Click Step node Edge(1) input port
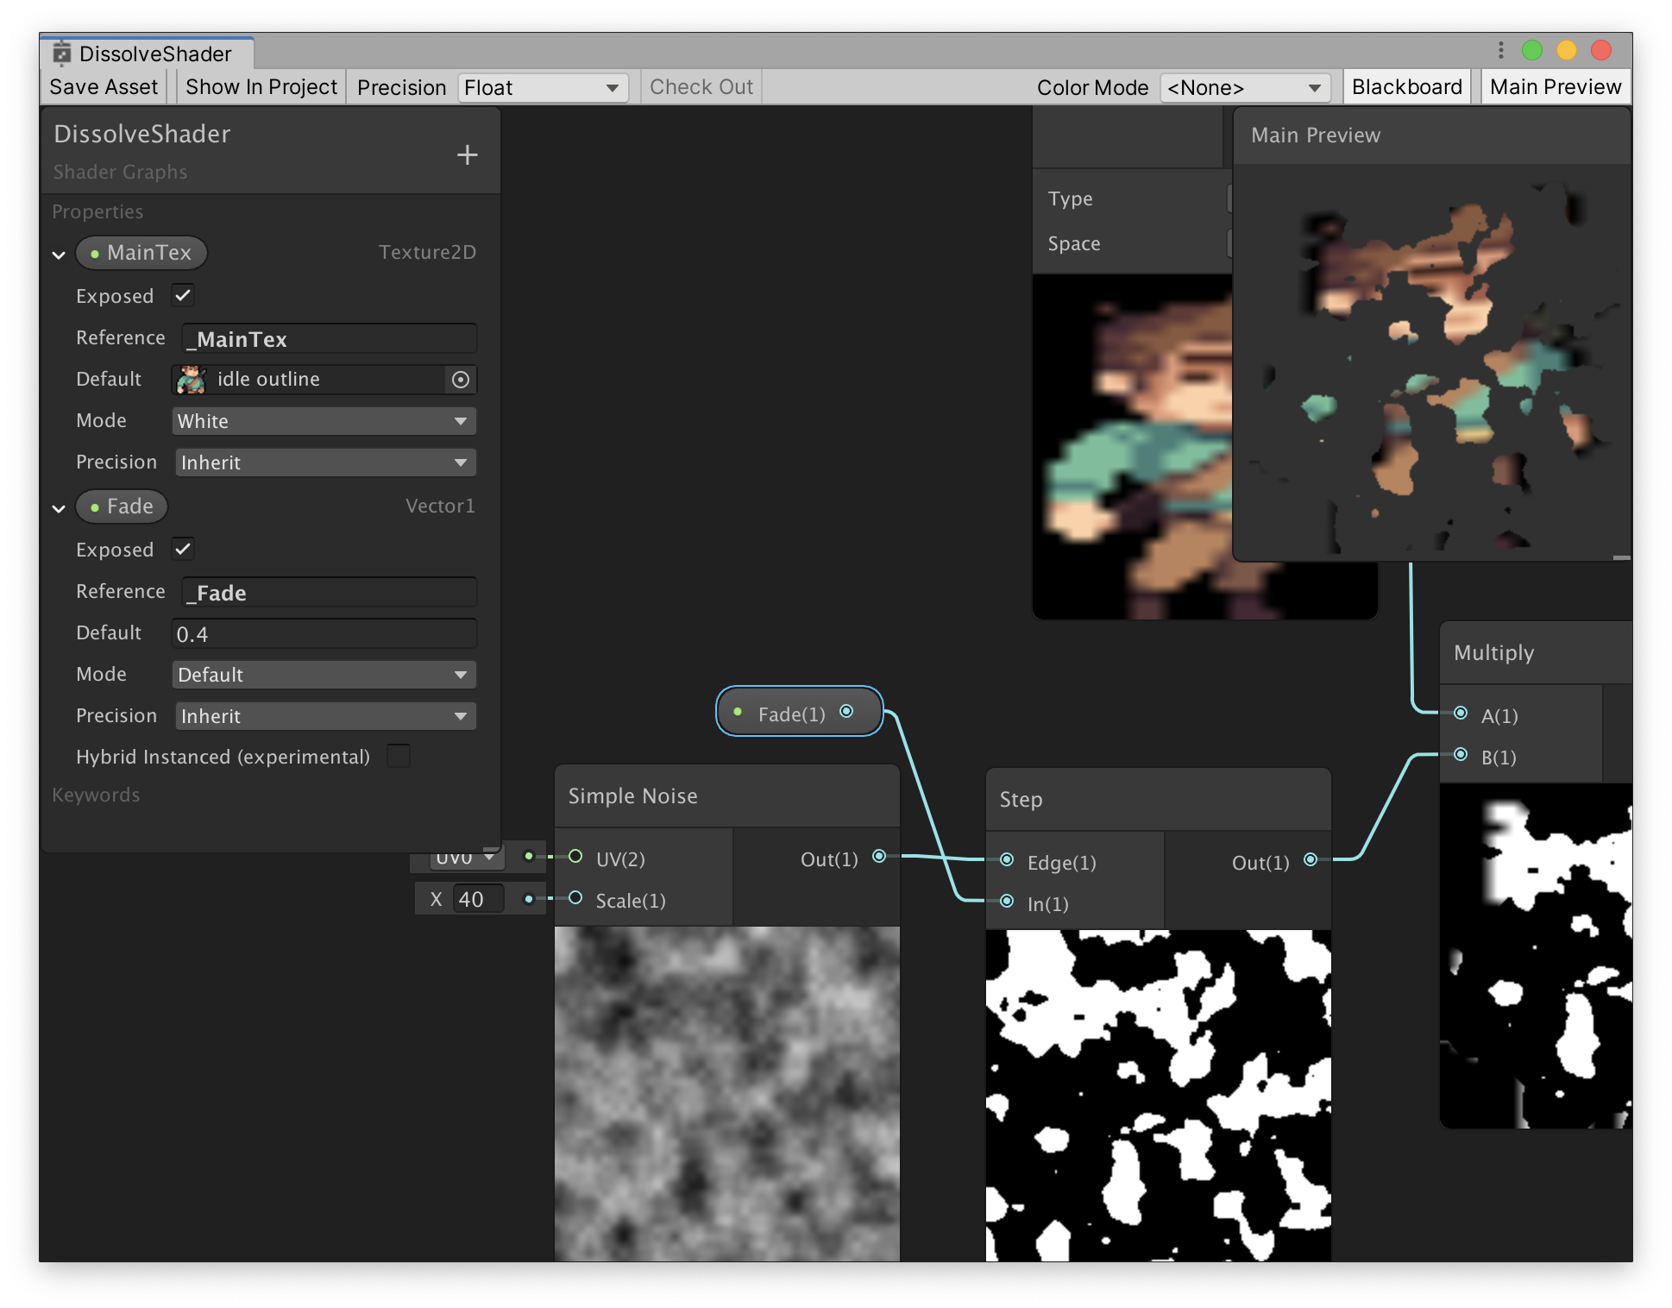The width and height of the screenshot is (1672, 1308). coord(1007,860)
